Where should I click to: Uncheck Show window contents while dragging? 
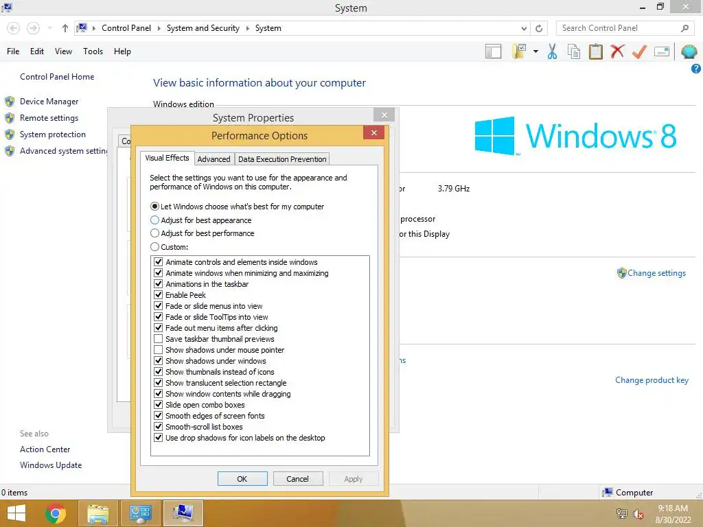tap(159, 393)
